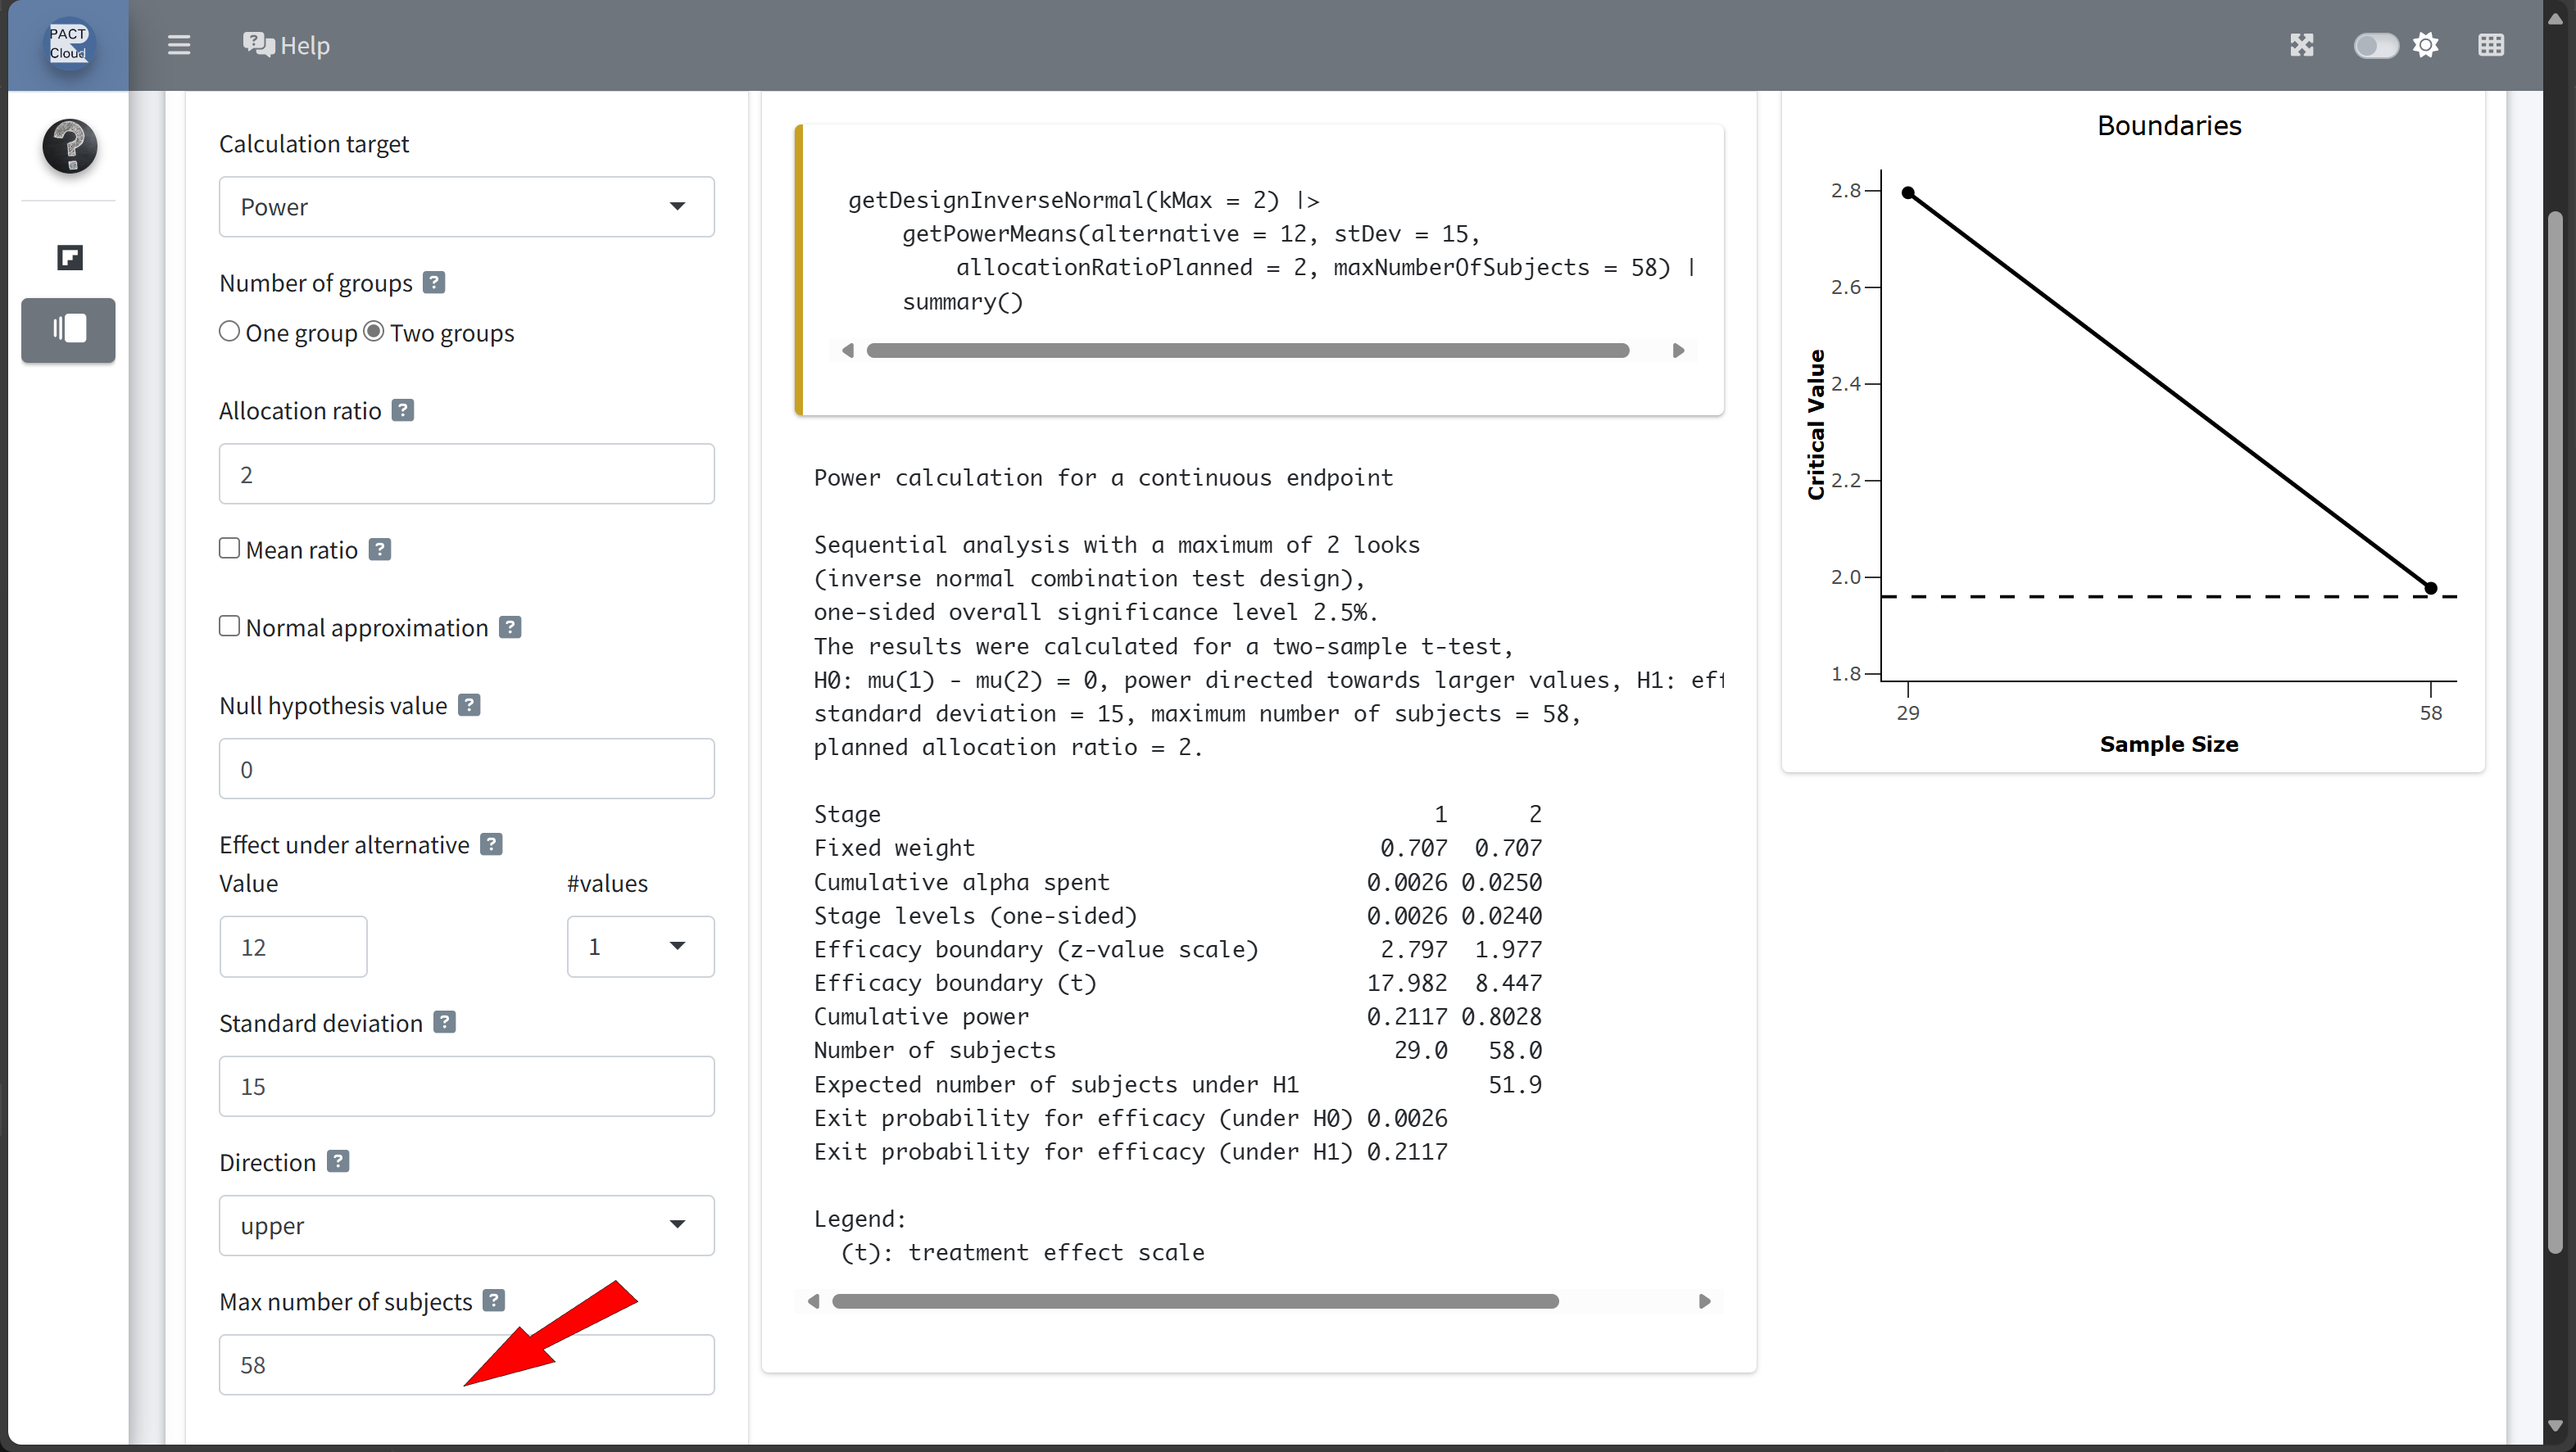Click the fullscreen expand icon
The width and height of the screenshot is (2576, 1452).
click(x=2301, y=45)
